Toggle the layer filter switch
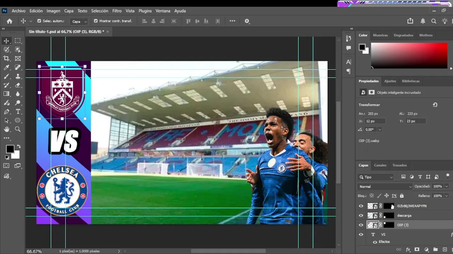Screen dimensions: 453x254 pos(448,176)
